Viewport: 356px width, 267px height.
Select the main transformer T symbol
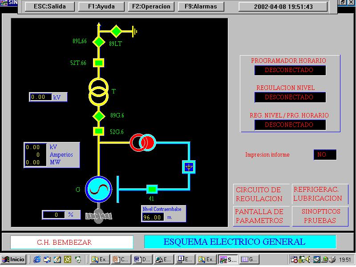point(99,90)
